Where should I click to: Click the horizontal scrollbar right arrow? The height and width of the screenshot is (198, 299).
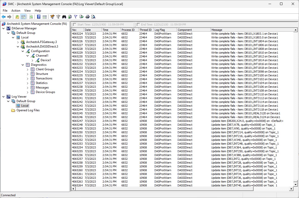pos(291,189)
